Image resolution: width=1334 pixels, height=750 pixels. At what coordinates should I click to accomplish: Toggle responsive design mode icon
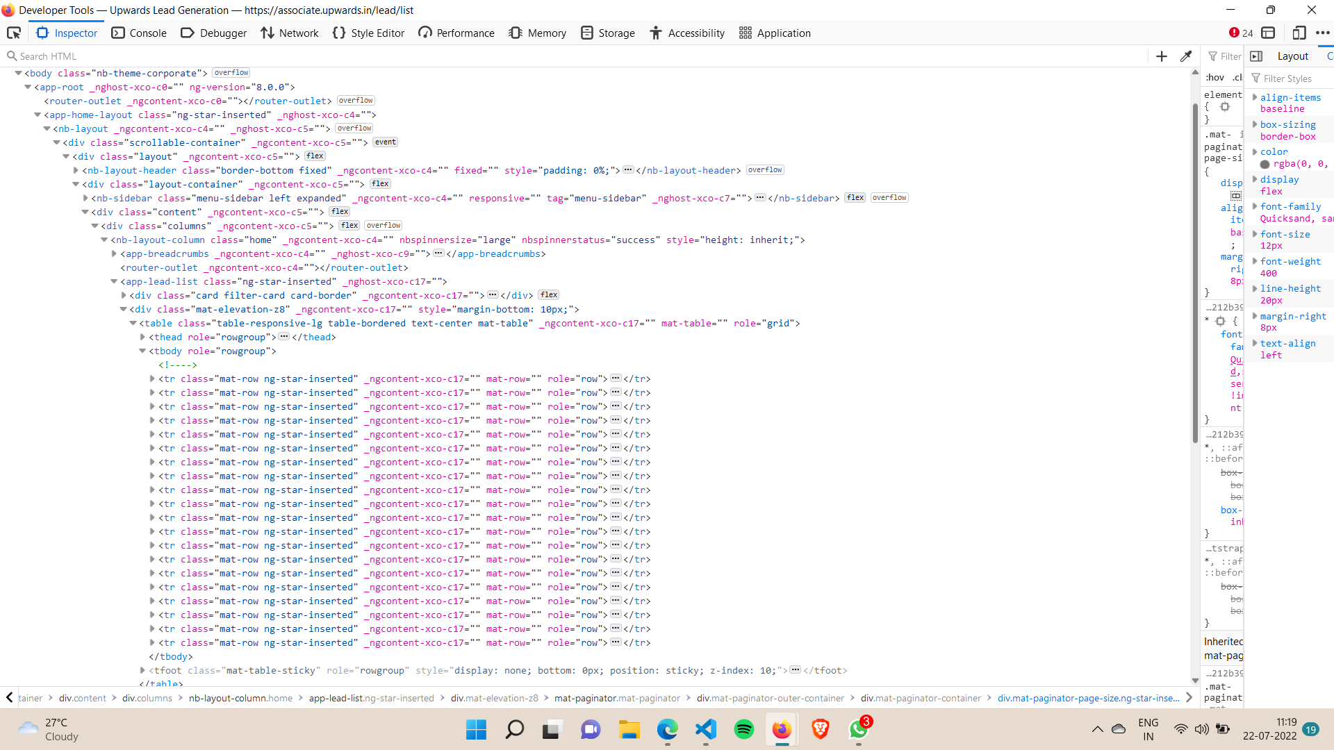pos(1299,33)
